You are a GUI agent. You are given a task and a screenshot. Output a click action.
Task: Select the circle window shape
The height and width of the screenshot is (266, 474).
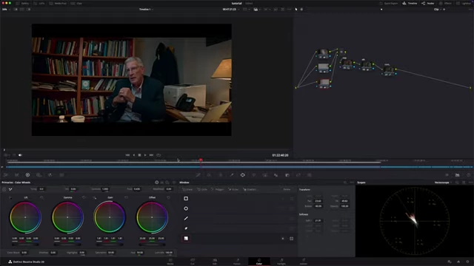tap(186, 208)
